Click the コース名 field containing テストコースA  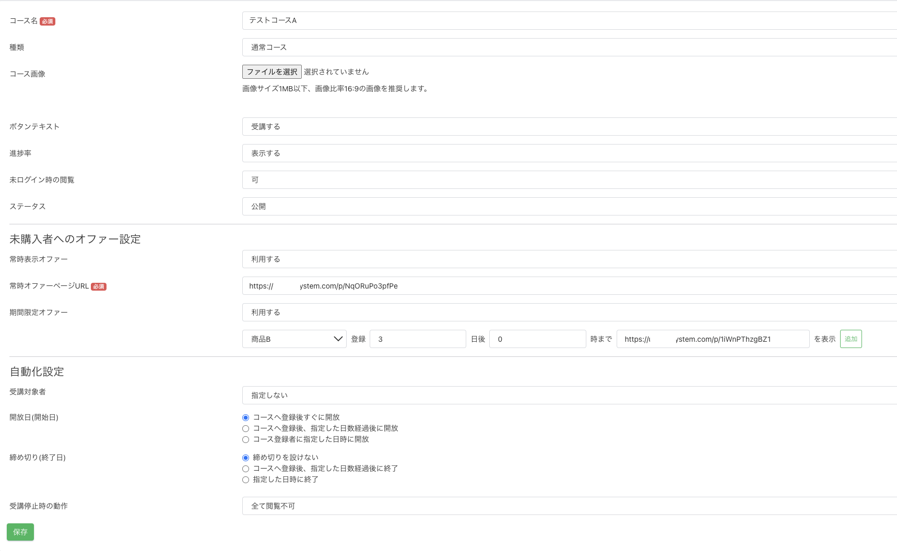[569, 20]
